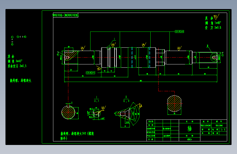Click the surface roughness symbol beside '其 余' top right

point(216,17)
